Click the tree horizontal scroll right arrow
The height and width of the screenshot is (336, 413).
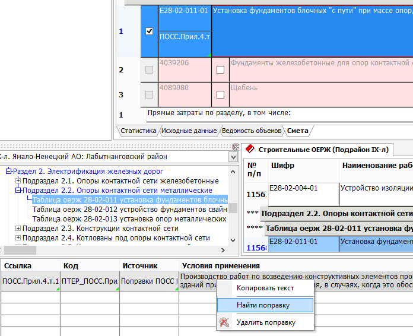point(223,250)
